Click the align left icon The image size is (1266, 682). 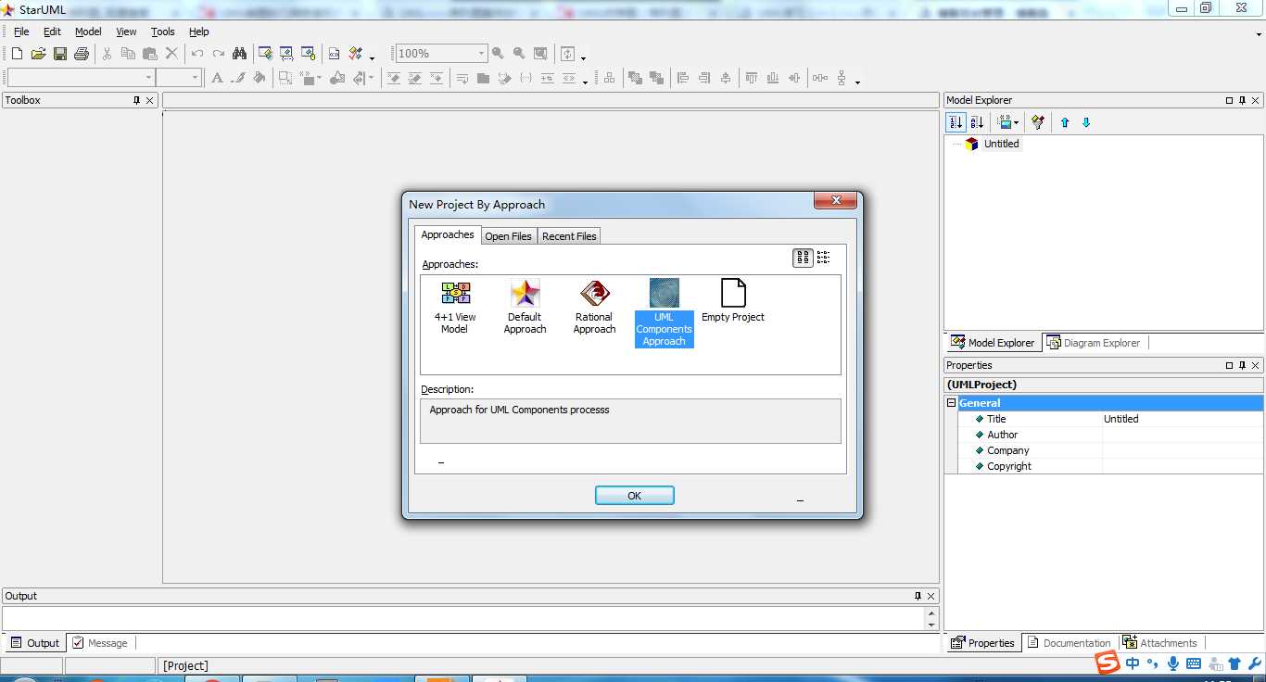point(683,78)
